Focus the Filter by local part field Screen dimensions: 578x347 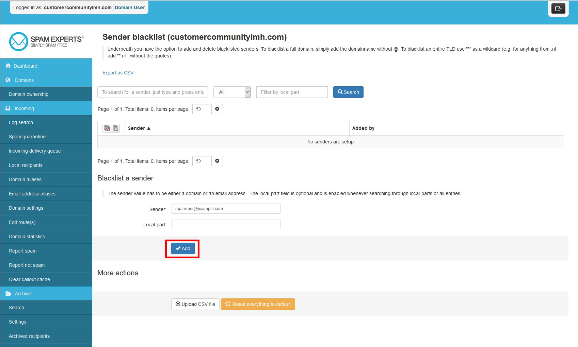292,92
